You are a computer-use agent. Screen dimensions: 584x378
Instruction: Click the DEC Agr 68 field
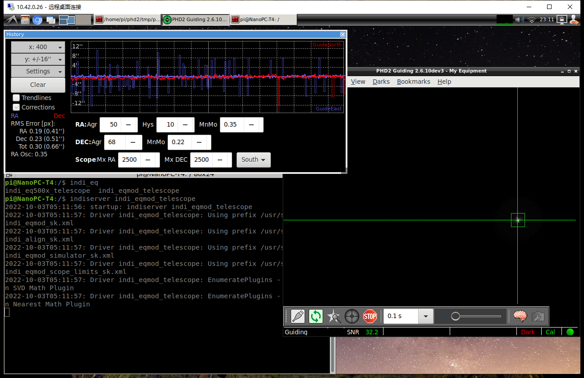[x=115, y=142]
